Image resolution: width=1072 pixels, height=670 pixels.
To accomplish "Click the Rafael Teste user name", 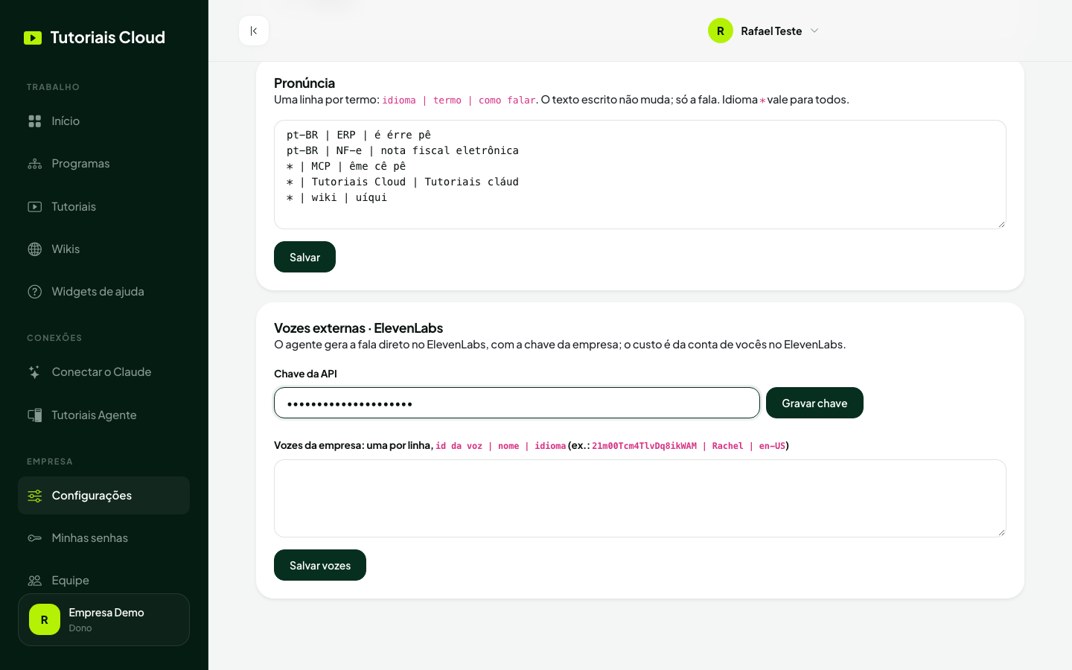I will coord(771,31).
